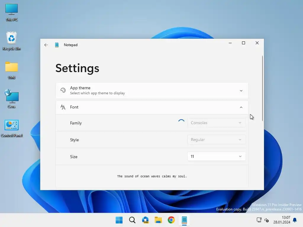The image size is (303, 227).
Task: Open the Size dropdown showing 11
Action: click(x=216, y=156)
